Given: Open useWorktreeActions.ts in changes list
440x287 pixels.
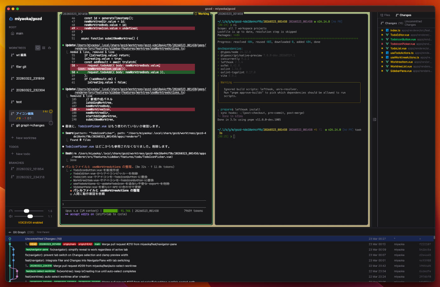Looking at the screenshot, I should pos(406,57).
